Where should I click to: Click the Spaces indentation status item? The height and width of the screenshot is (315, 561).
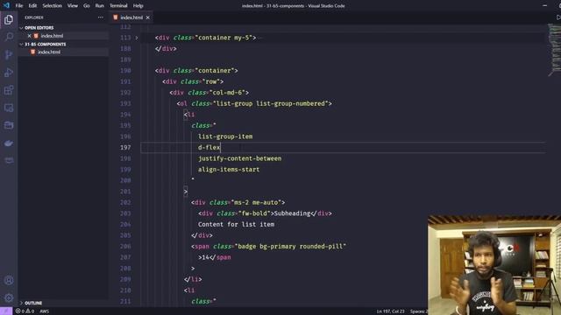419,311
